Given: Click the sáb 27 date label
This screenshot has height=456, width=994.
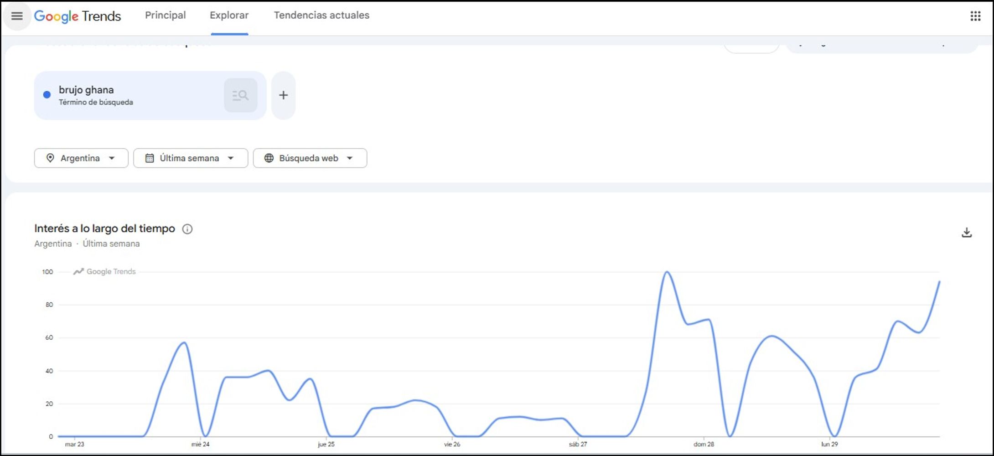Looking at the screenshot, I should pyautogui.click(x=578, y=444).
